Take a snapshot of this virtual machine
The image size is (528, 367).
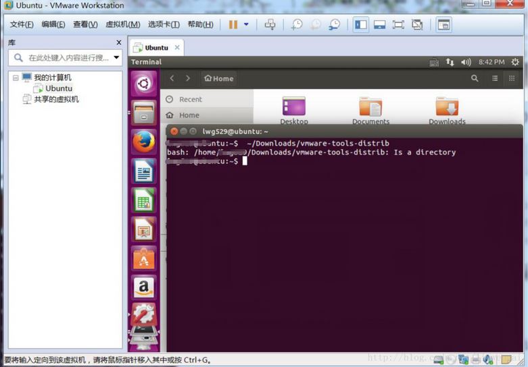(x=297, y=25)
